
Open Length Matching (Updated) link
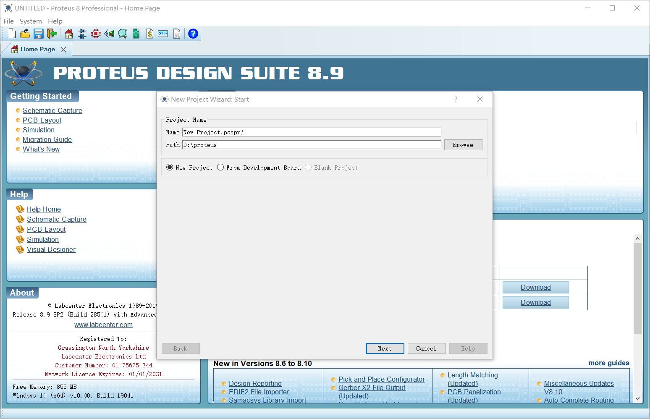473,379
